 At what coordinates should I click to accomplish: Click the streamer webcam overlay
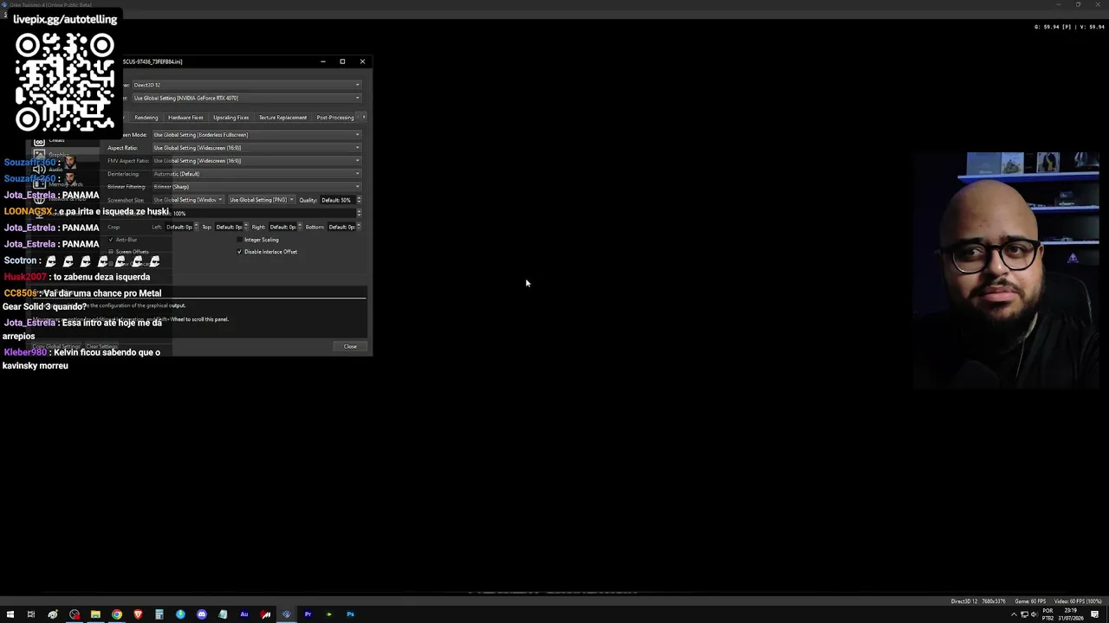coord(1007,270)
